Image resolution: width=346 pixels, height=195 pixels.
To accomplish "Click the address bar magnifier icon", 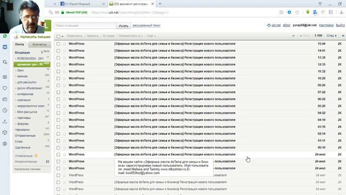I will point(51,12).
